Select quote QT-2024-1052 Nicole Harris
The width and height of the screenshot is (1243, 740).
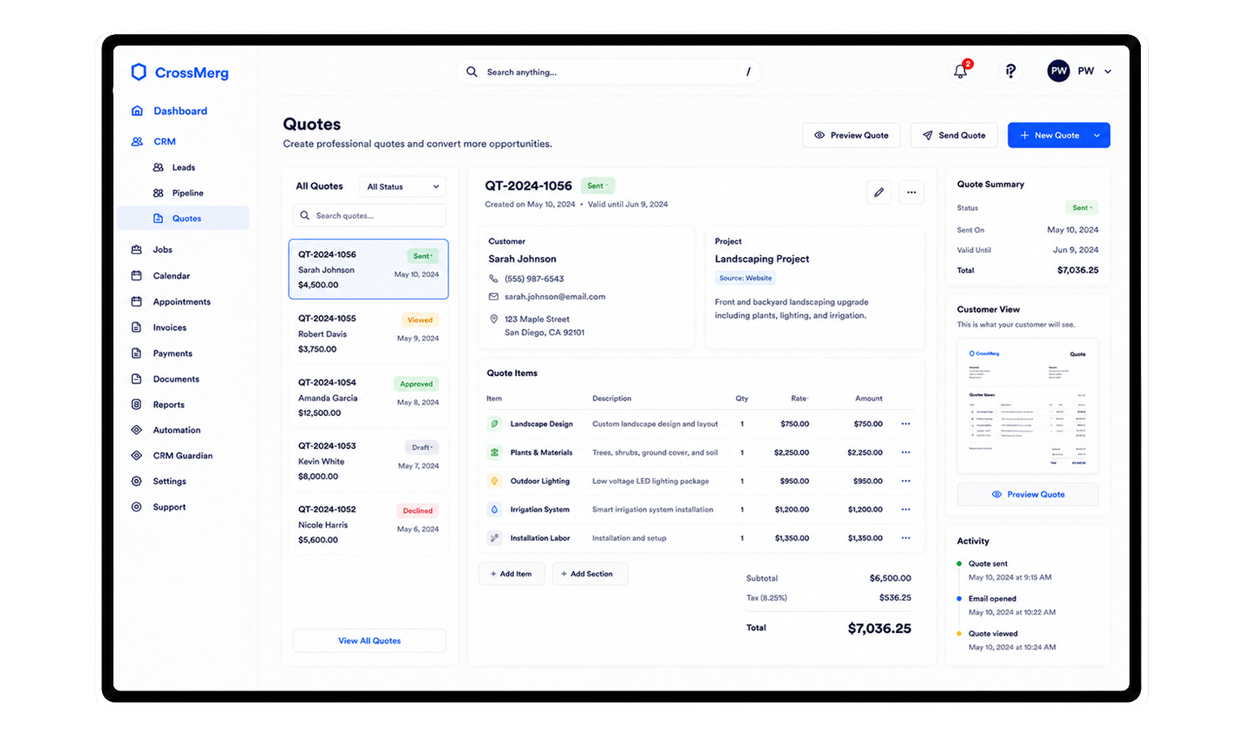(368, 524)
